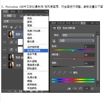Open the 预设 preset dropdown showing 自定
Image resolution: width=111 pixels, height=102 pixels.
[x=78, y=35]
